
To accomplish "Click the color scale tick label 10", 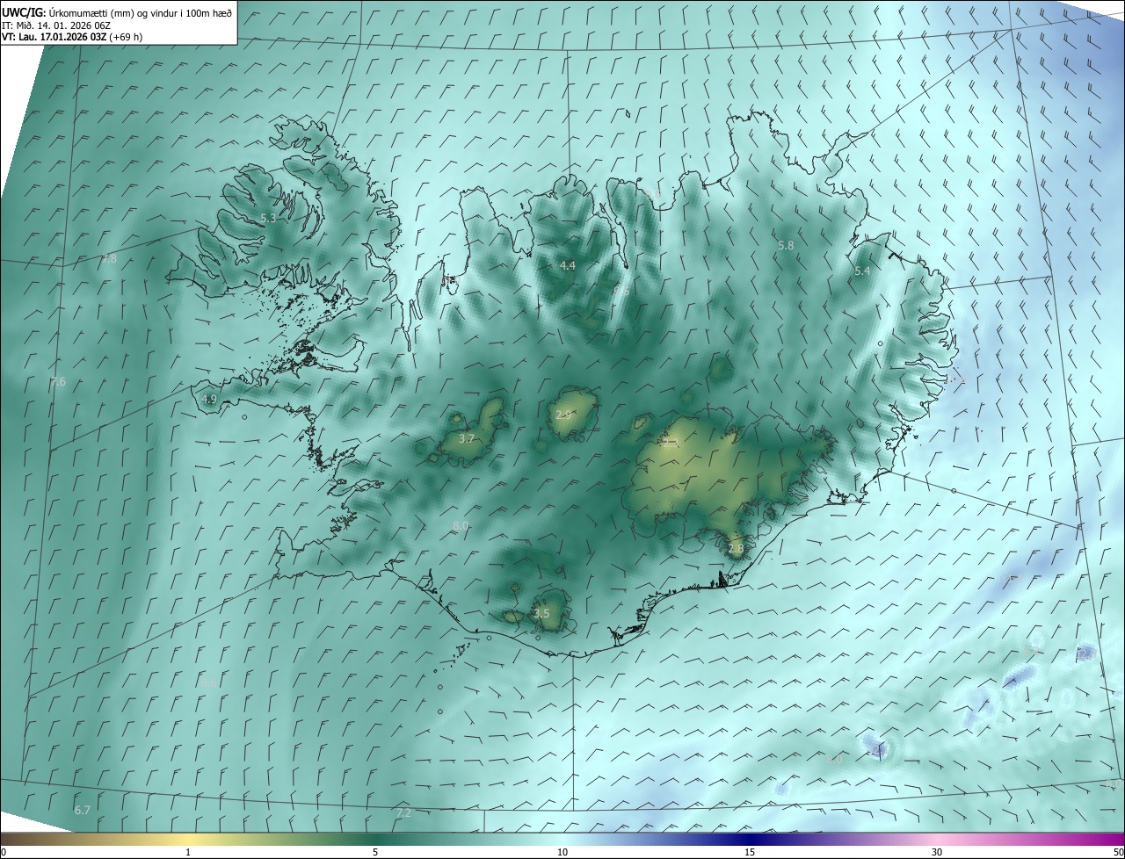I will pos(562,852).
